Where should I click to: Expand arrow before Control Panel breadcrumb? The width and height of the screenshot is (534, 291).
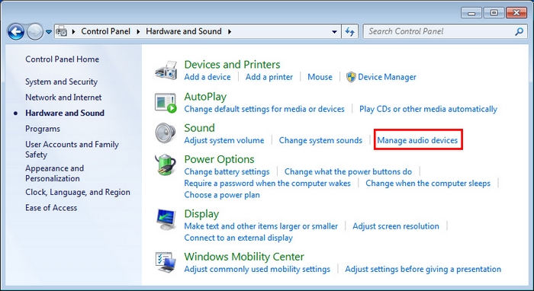pyautogui.click(x=73, y=32)
